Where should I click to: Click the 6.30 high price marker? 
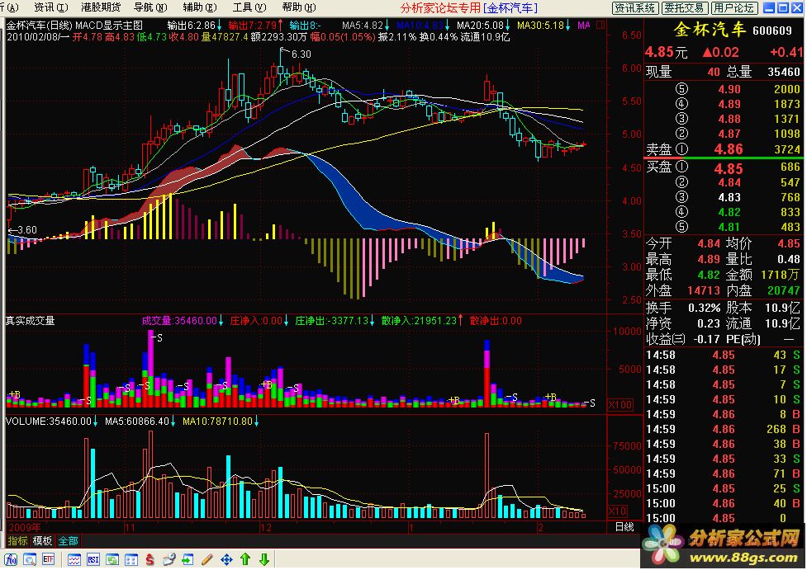[301, 54]
